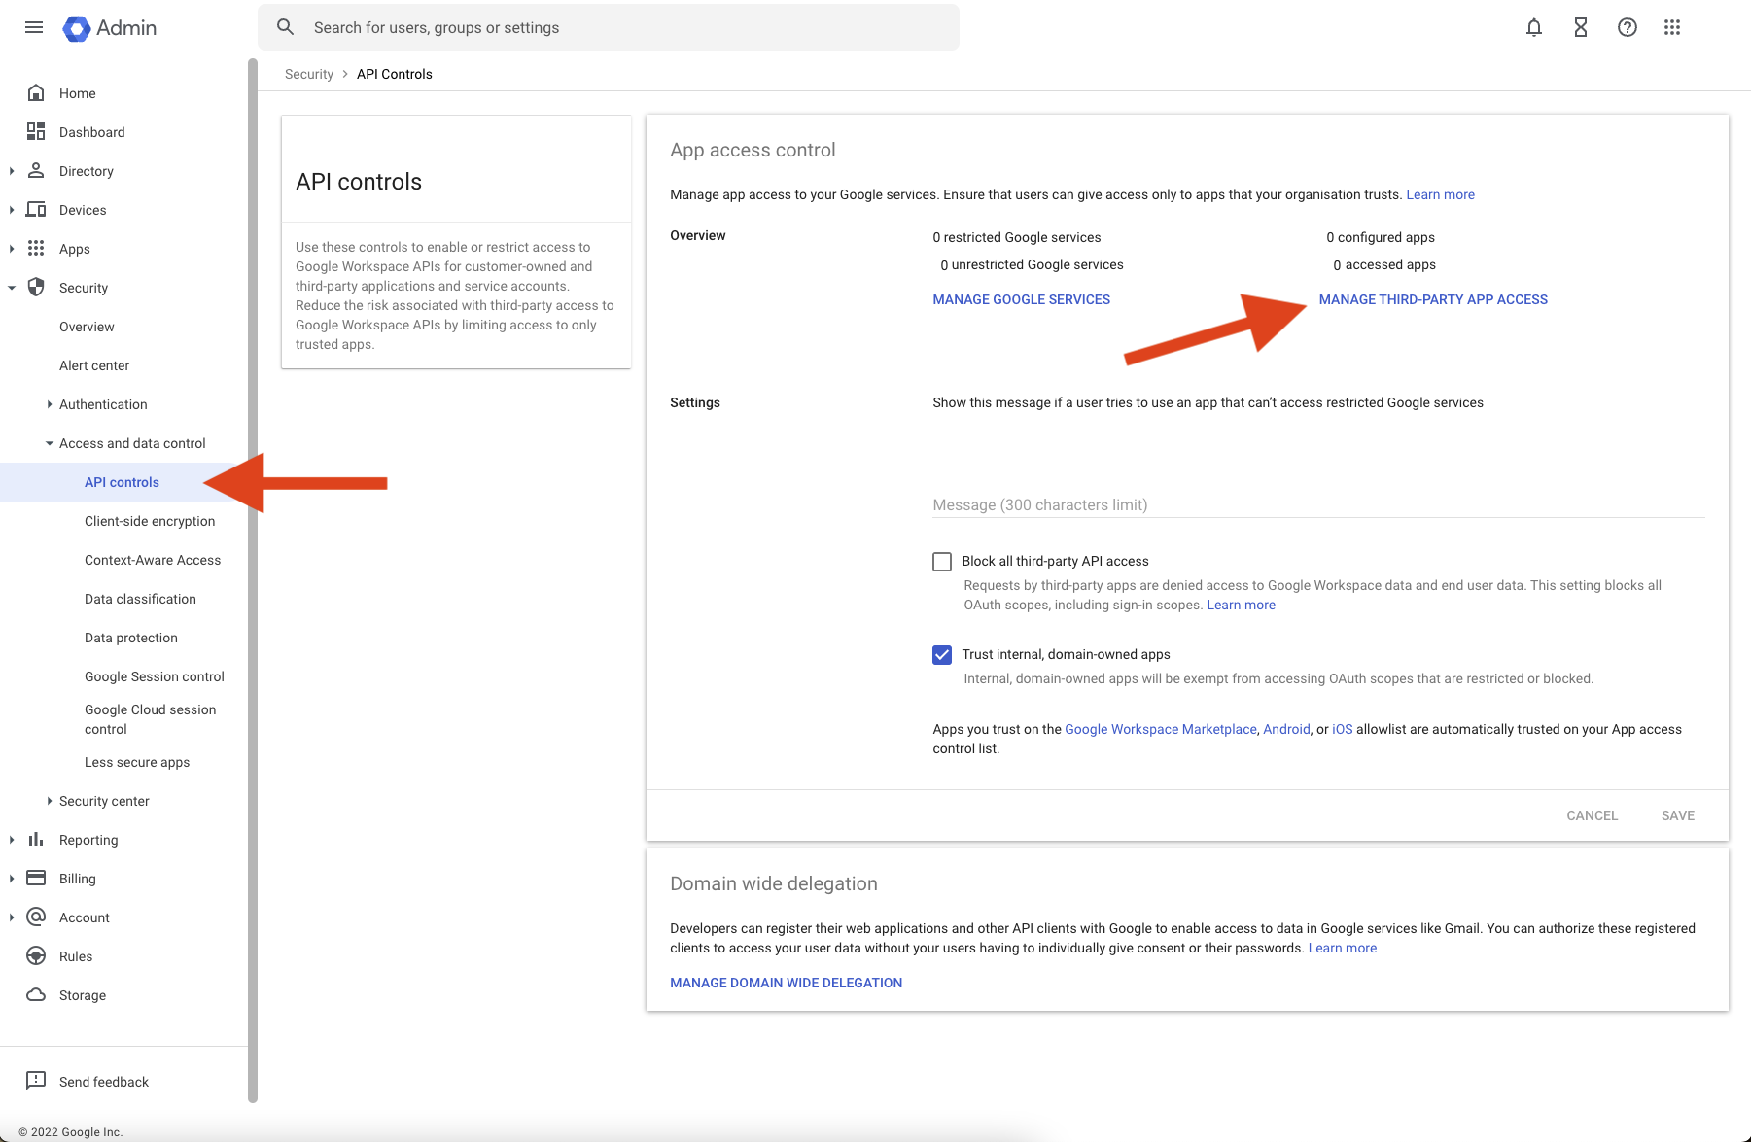Viewport: 1751px width, 1142px height.
Task: Click the Dashboard icon in sidebar
Action: pyautogui.click(x=36, y=131)
